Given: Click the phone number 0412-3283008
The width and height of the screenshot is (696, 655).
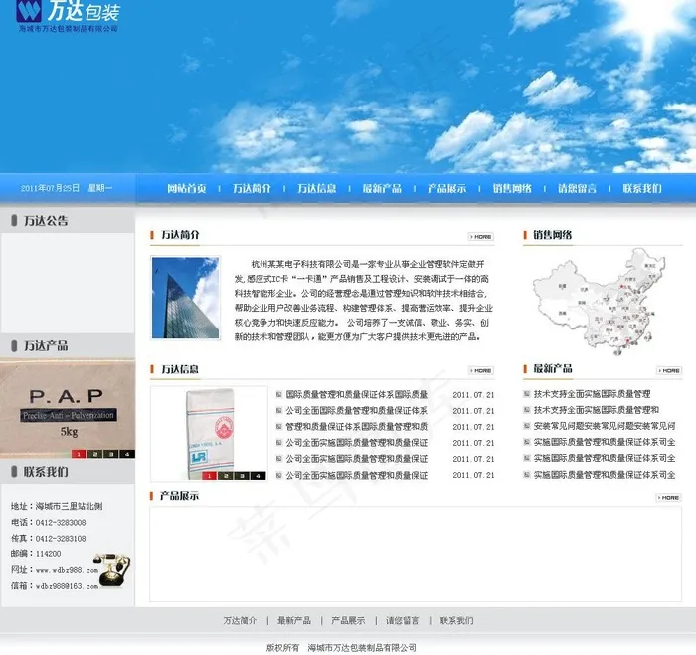Looking at the screenshot, I should pos(61,523).
